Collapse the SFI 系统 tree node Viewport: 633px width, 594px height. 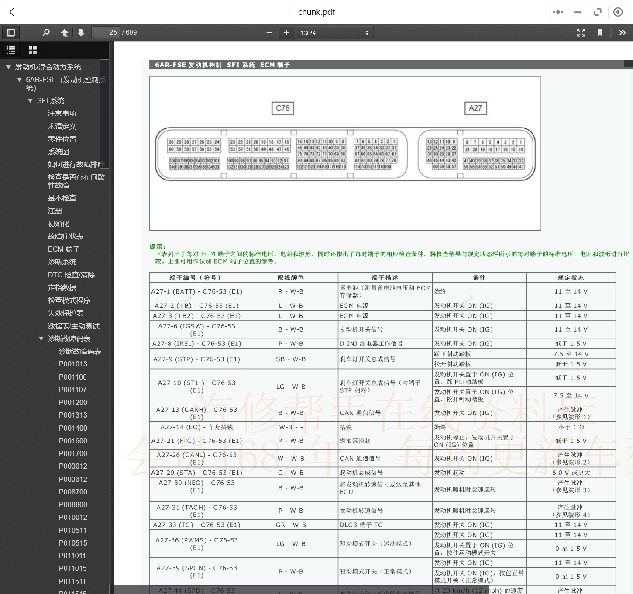tap(30, 100)
